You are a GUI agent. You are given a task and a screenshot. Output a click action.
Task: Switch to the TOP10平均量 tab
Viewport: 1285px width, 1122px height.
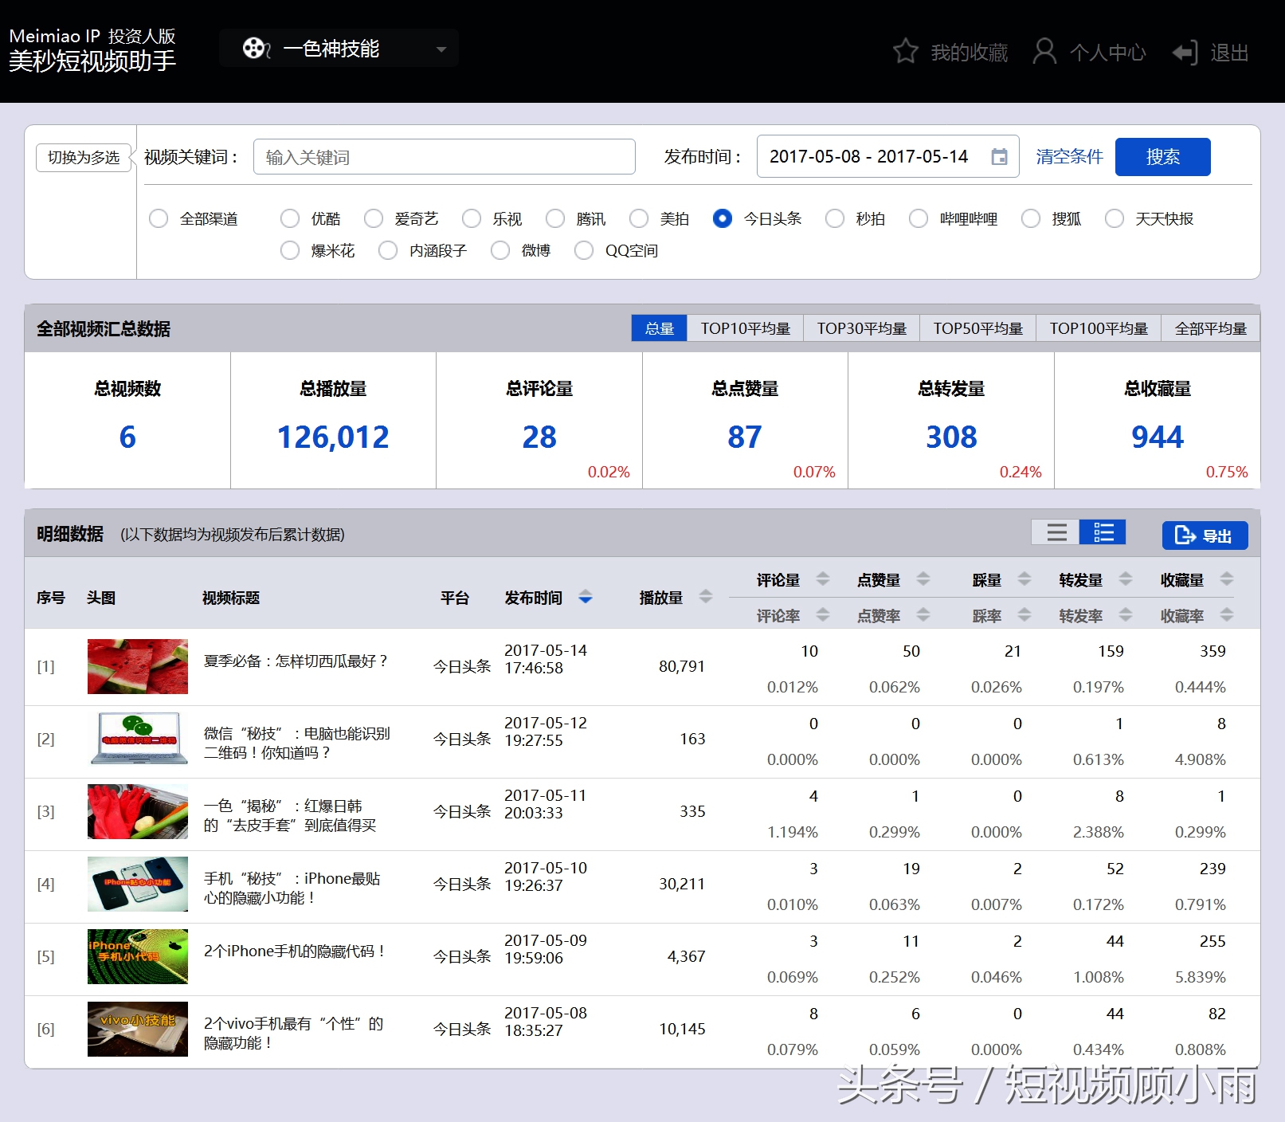tap(745, 328)
